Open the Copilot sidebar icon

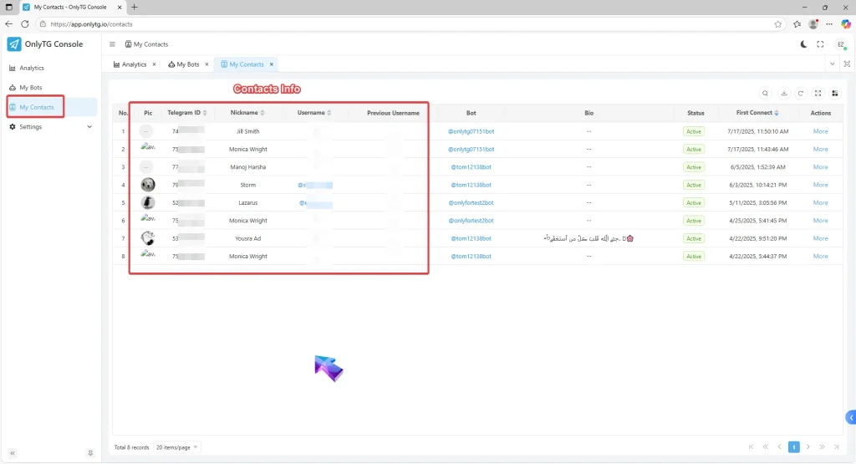[846, 24]
